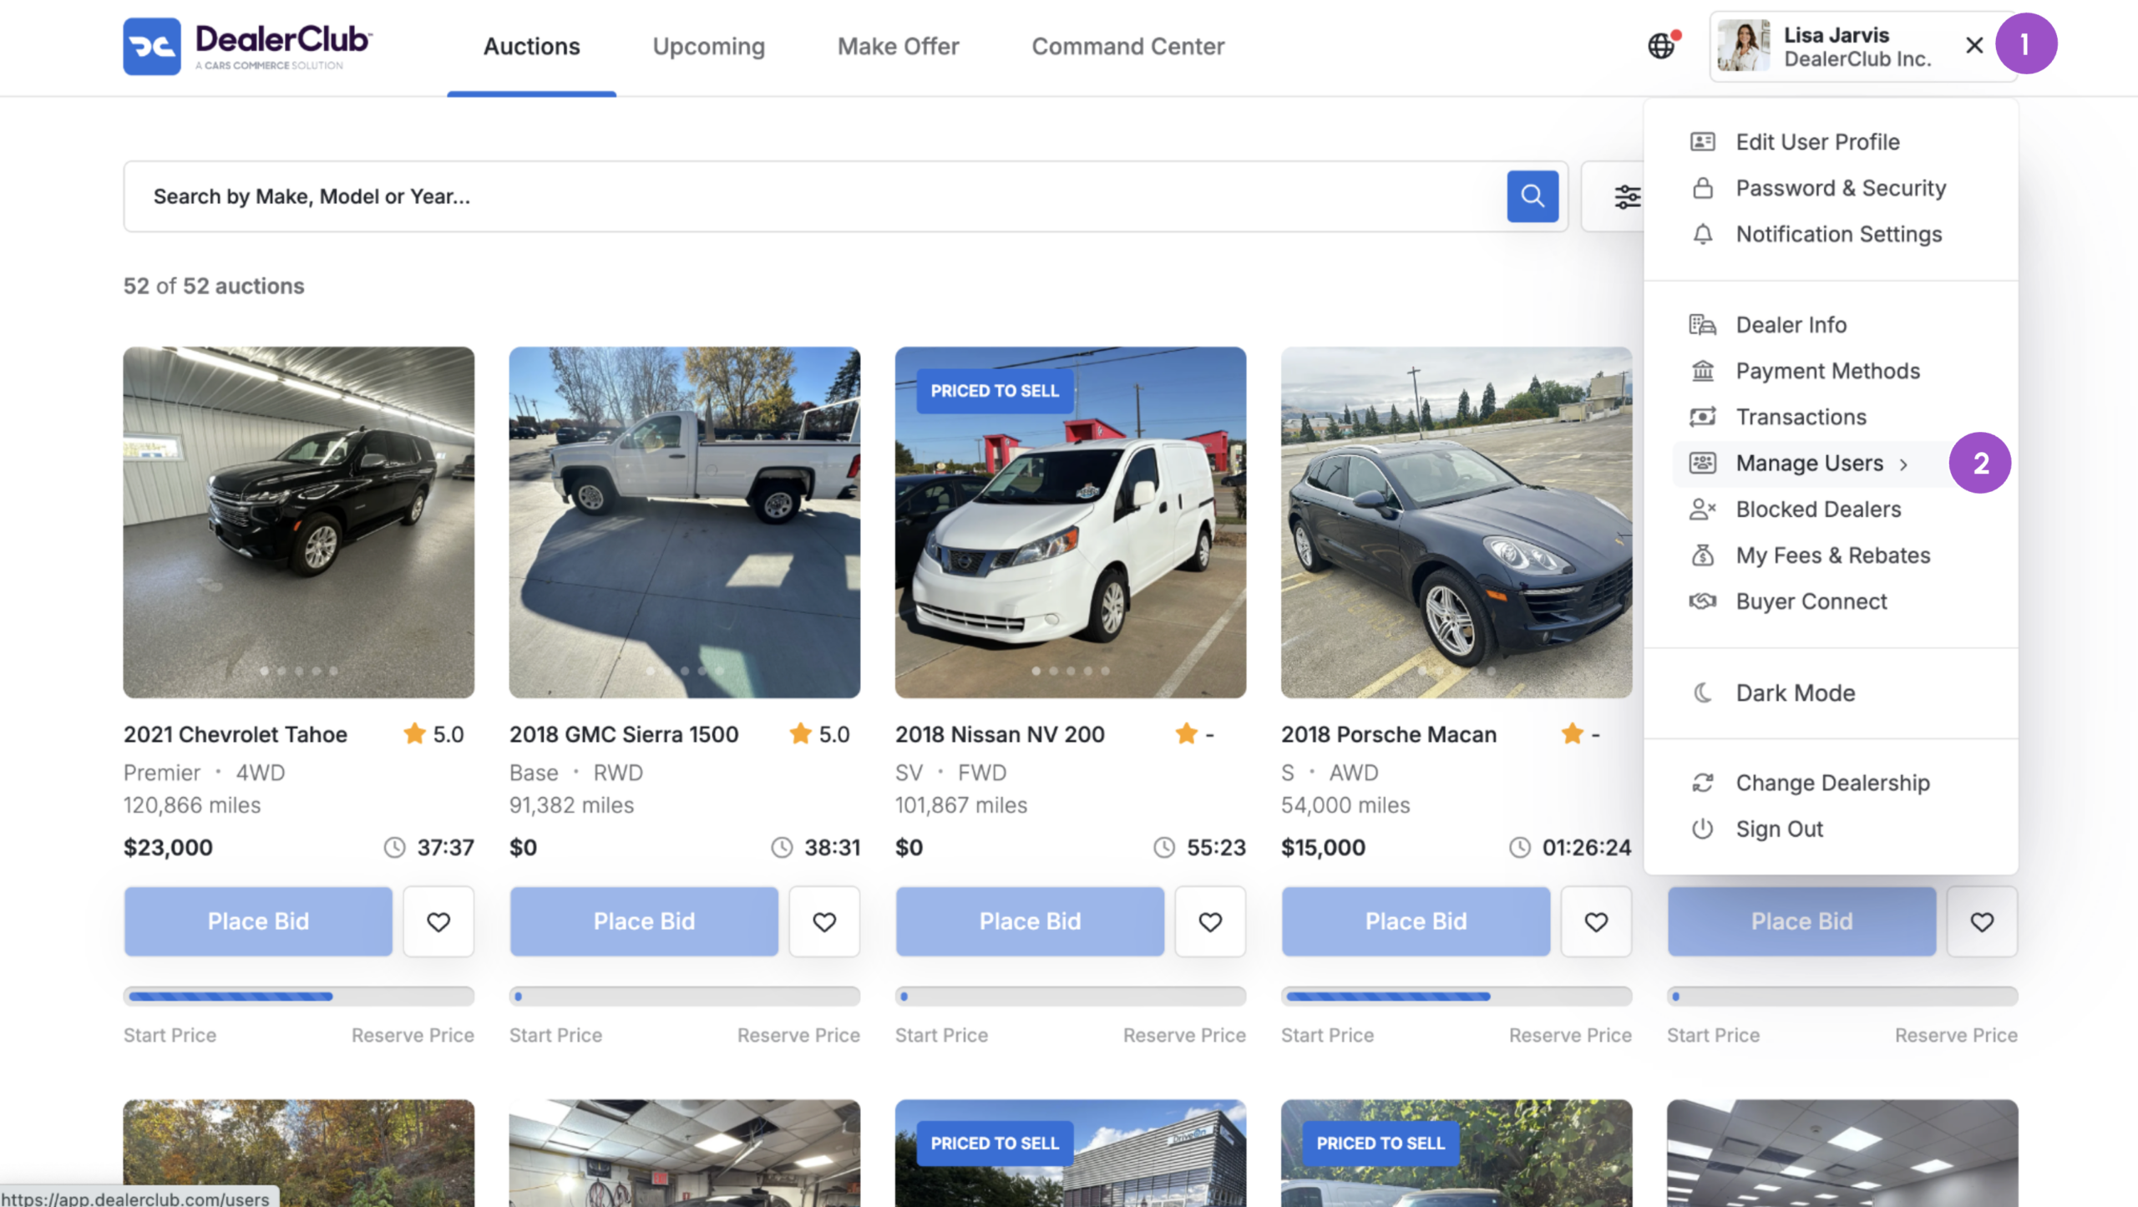The height and width of the screenshot is (1207, 2138).
Task: Favorite the 2018 GMC Sierra 1500 with heart
Action: click(x=824, y=921)
